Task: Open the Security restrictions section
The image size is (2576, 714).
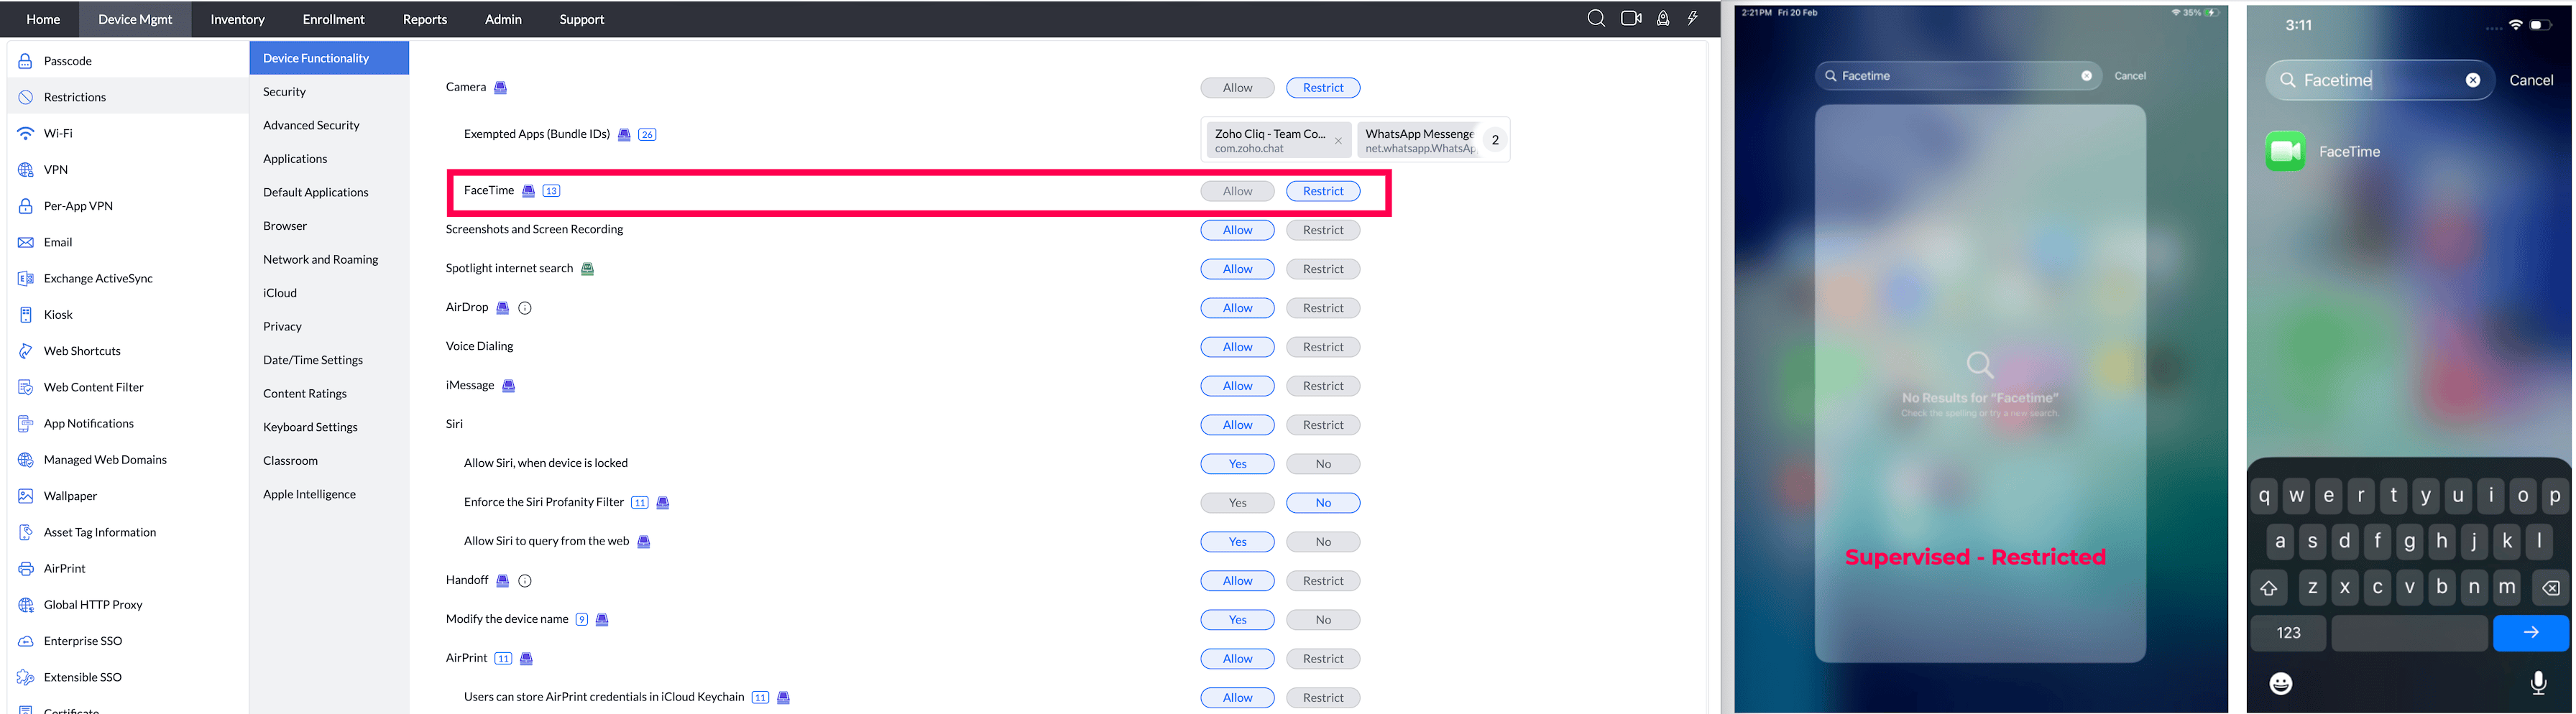Action: [329, 92]
